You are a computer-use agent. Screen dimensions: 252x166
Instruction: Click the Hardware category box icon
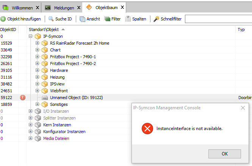[x=45, y=70]
